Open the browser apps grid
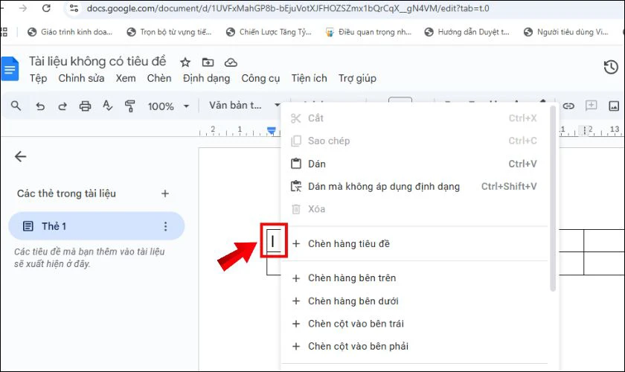The width and height of the screenshot is (625, 372). point(4,32)
